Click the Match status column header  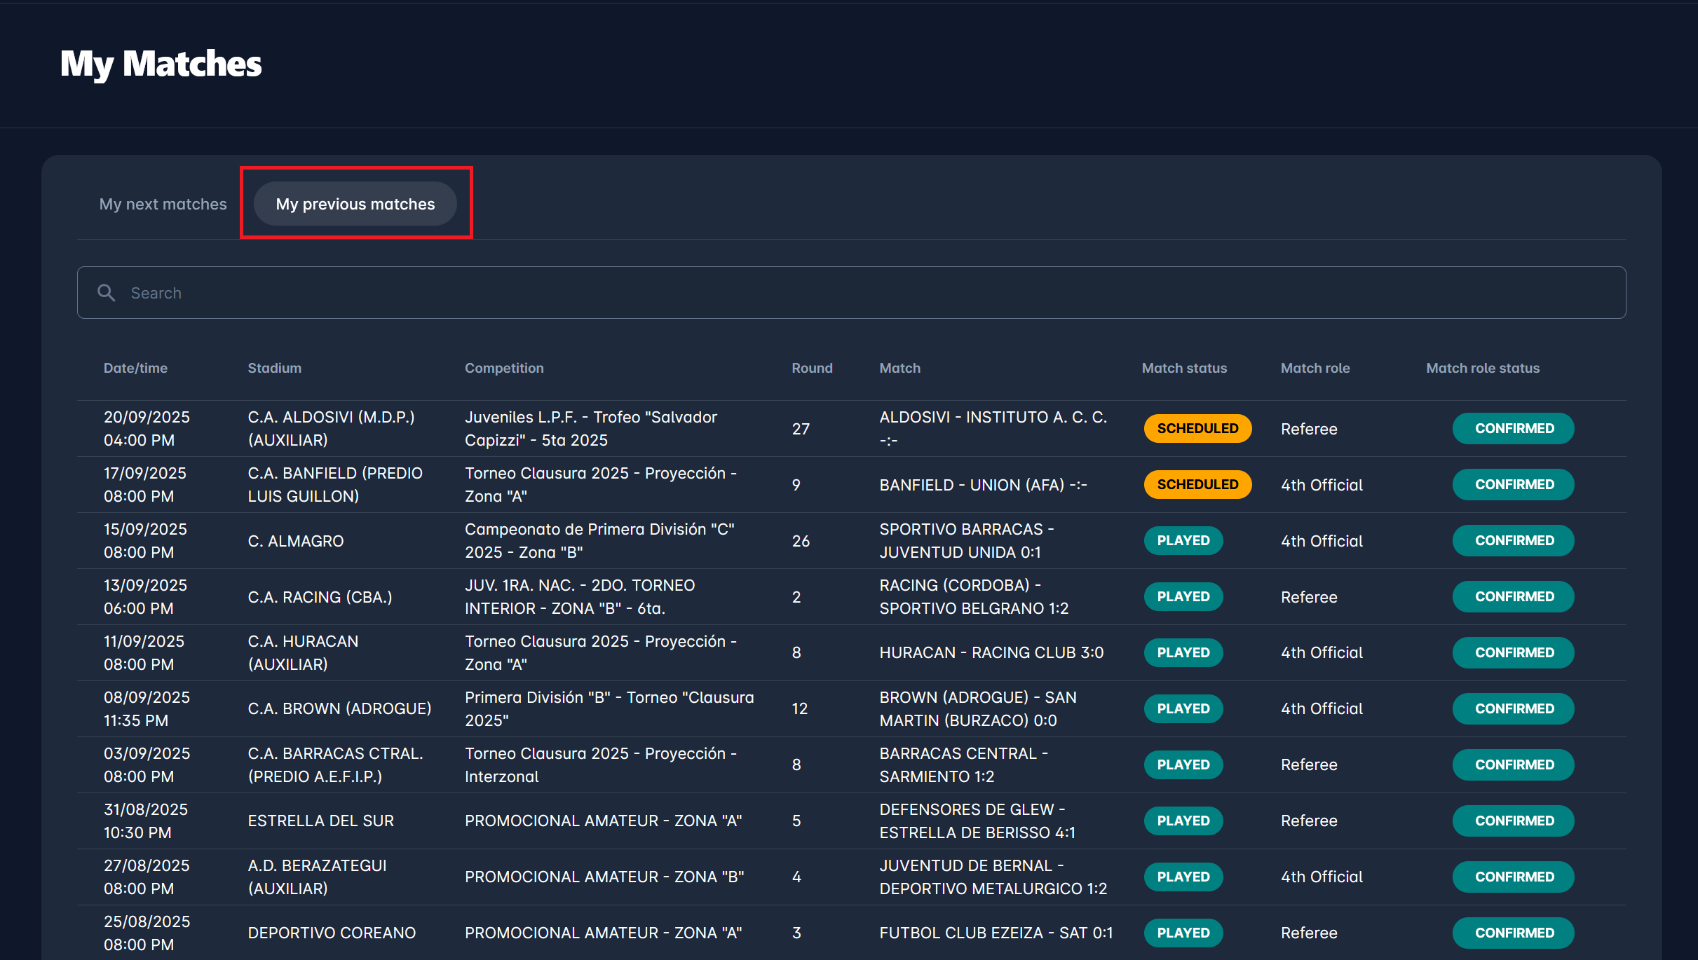coord(1184,368)
